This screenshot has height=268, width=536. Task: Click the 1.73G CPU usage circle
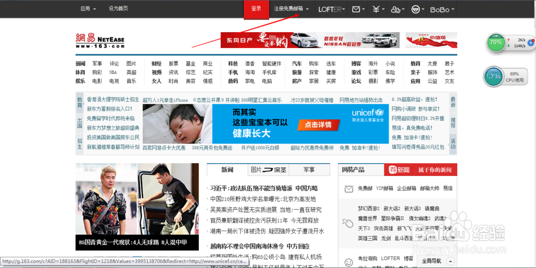[x=493, y=76]
